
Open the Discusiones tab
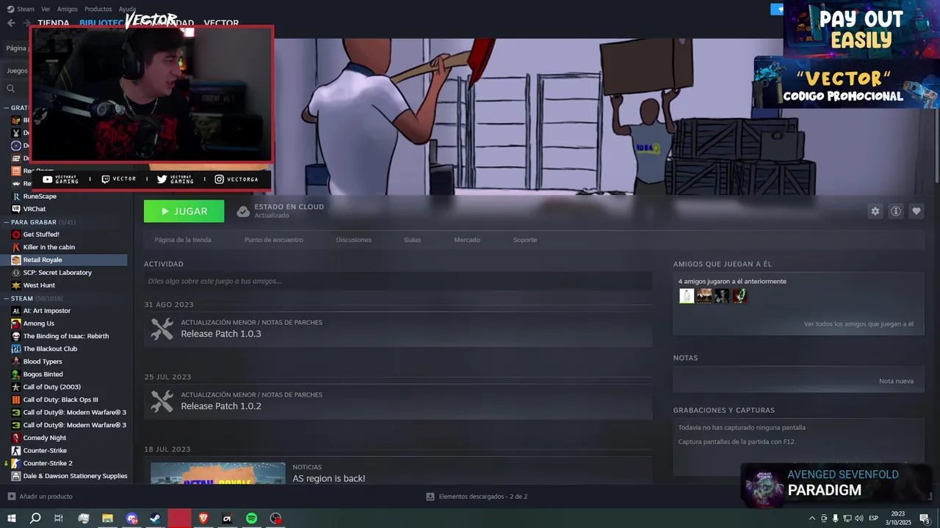(x=354, y=240)
